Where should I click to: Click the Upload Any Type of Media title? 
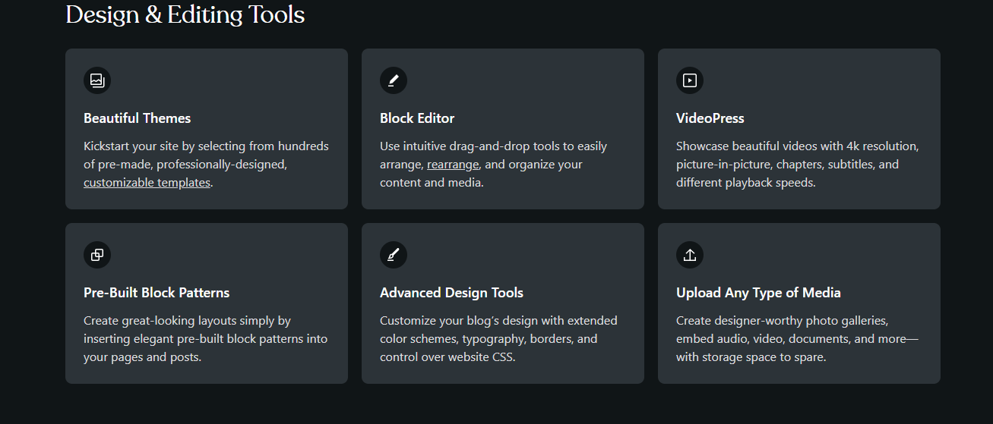pyautogui.click(x=758, y=293)
